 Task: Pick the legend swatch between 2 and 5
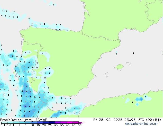pyautogui.click(x=22, y=123)
